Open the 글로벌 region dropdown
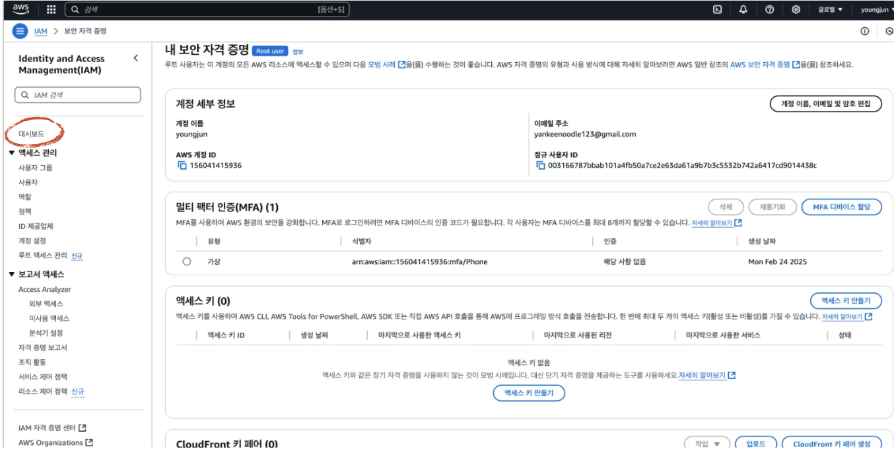 [831, 10]
